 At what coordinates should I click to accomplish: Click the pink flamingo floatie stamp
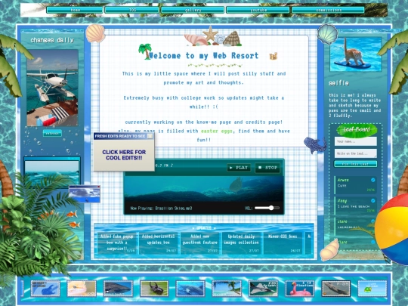click(x=300, y=289)
